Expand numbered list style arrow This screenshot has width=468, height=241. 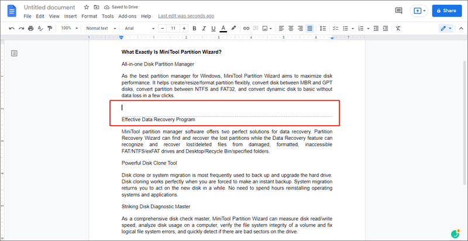[x=369, y=29]
